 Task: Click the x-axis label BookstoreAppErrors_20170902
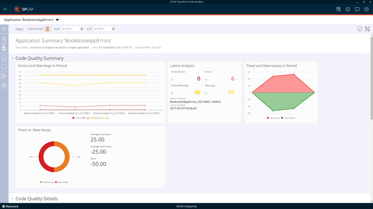click(x=110, y=113)
